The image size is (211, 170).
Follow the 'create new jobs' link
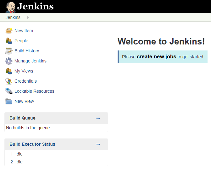(x=156, y=57)
